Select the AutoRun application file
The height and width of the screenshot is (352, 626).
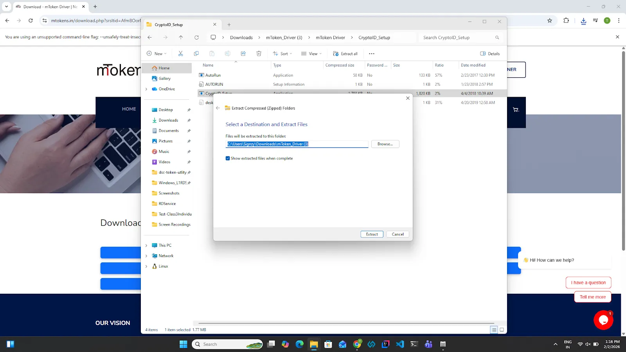tap(213, 75)
